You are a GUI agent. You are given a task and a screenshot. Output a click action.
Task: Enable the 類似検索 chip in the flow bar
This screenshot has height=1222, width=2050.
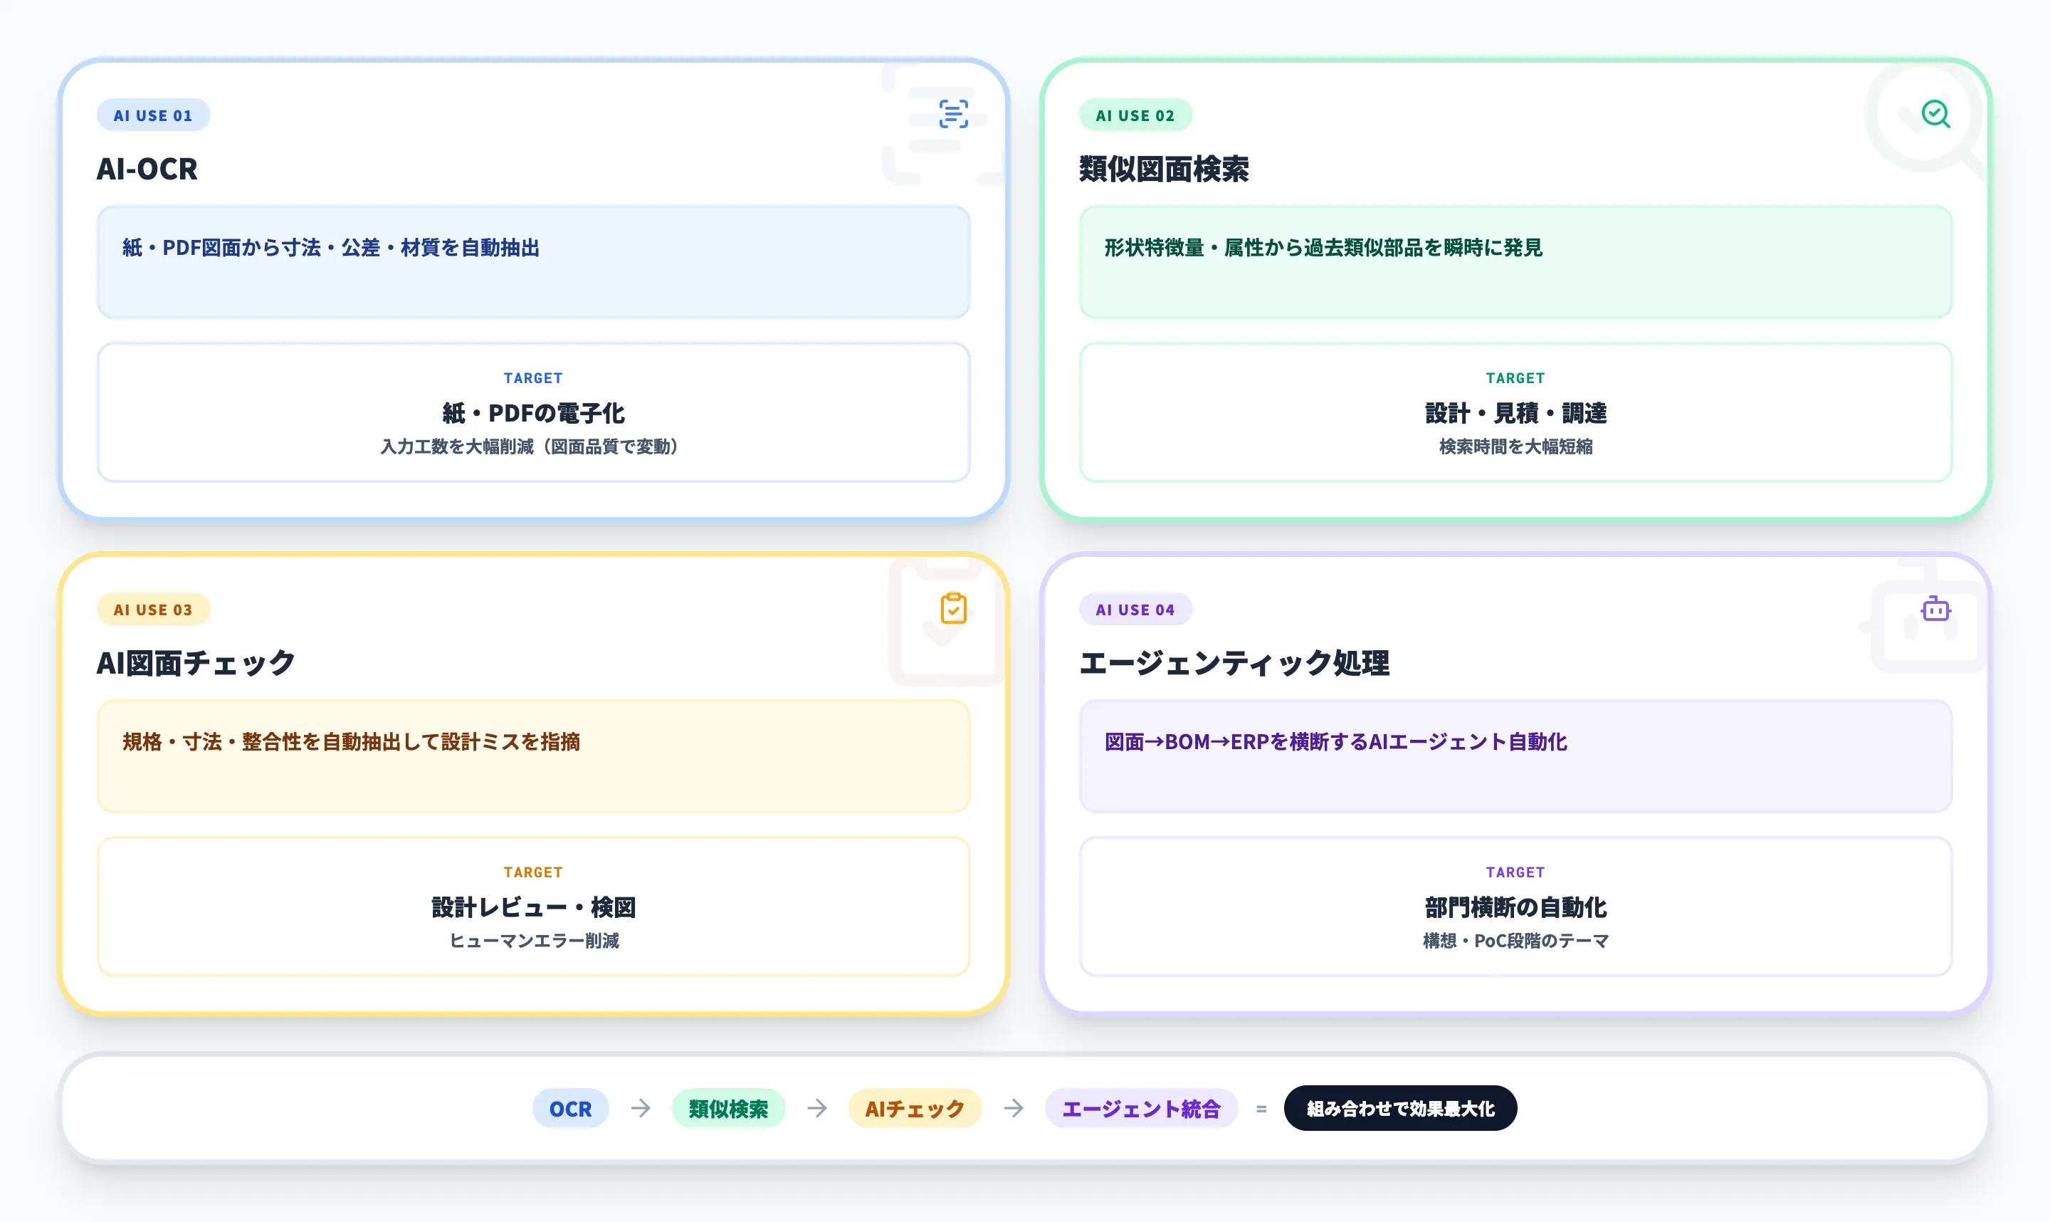[728, 1108]
